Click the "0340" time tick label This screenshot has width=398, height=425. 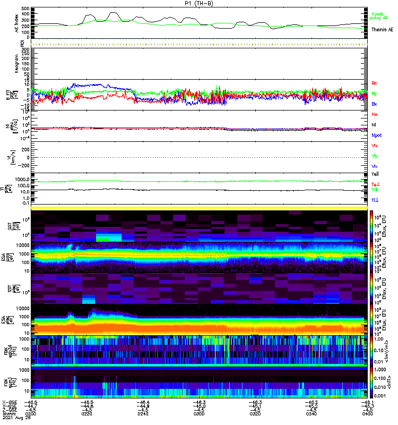click(x=311, y=414)
